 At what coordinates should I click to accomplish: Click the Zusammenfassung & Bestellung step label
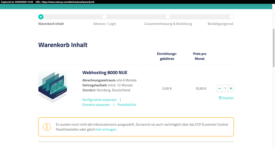(168, 24)
